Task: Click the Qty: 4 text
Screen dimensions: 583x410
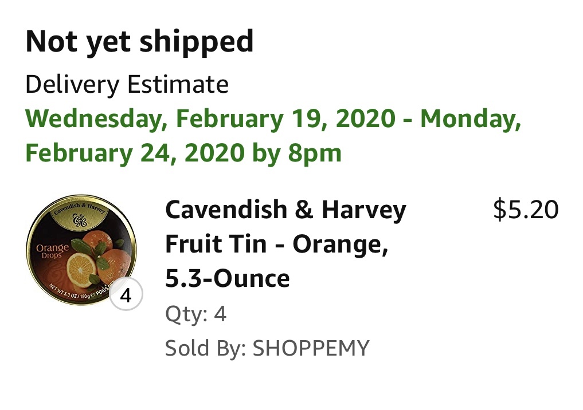Action: (195, 314)
